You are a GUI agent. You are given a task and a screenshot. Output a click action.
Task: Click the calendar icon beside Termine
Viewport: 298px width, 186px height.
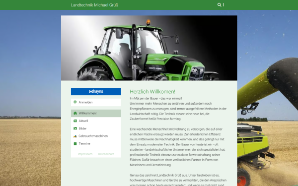tap(75, 144)
